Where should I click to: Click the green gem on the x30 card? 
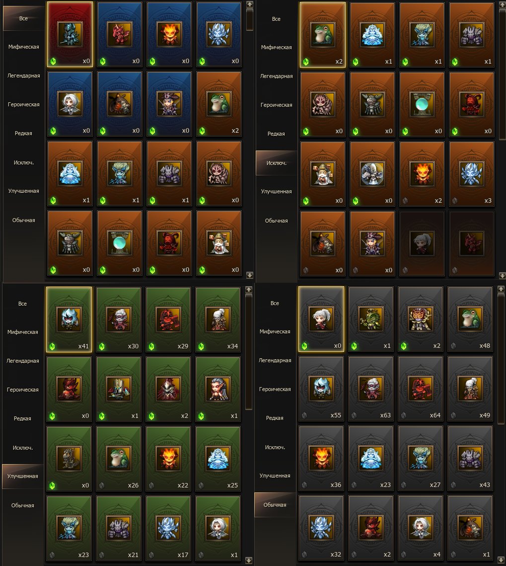pos(102,346)
